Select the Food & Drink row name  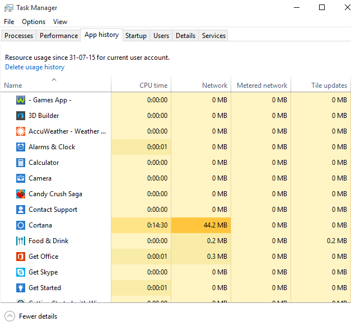pyautogui.click(x=49, y=241)
